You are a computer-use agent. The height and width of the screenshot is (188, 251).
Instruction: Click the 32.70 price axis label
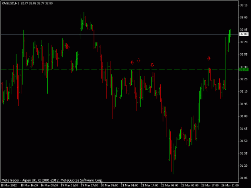point(244,42)
